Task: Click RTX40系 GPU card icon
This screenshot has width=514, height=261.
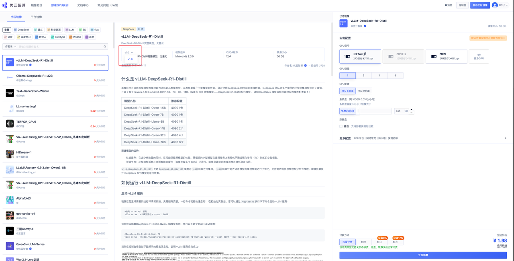Action: (x=347, y=56)
